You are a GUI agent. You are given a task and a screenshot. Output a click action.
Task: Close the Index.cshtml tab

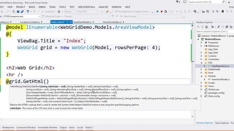(x=71, y=22)
